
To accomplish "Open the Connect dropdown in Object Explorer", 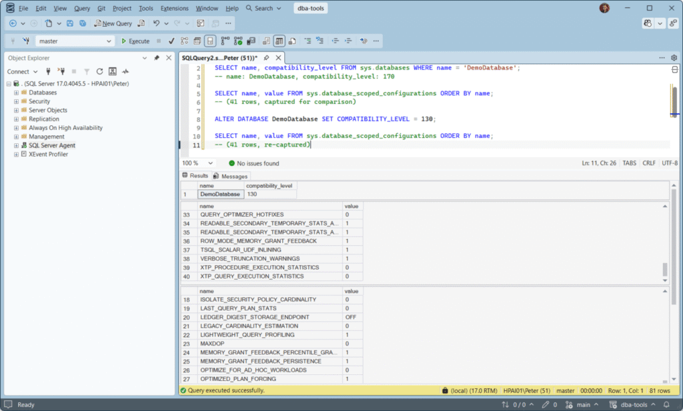I will 22,71.
